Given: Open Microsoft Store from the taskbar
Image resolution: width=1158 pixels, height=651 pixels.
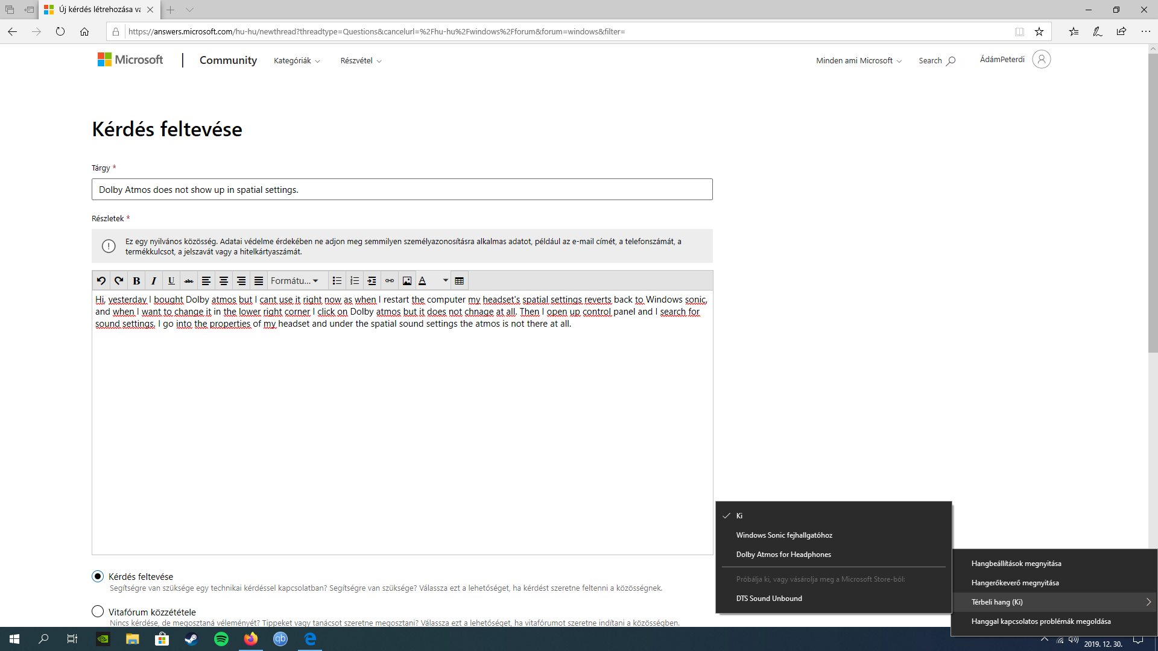Looking at the screenshot, I should click(x=162, y=639).
